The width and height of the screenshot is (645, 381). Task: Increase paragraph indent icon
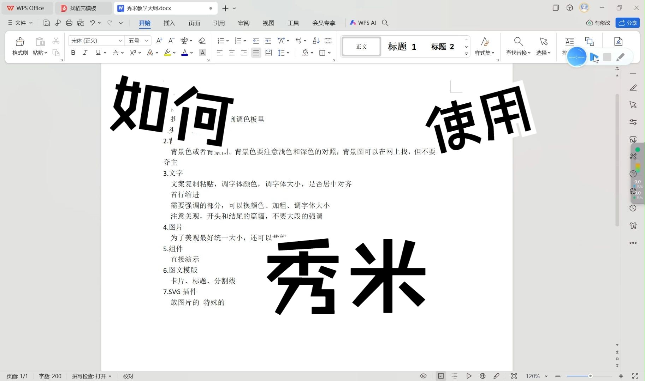[x=268, y=41]
